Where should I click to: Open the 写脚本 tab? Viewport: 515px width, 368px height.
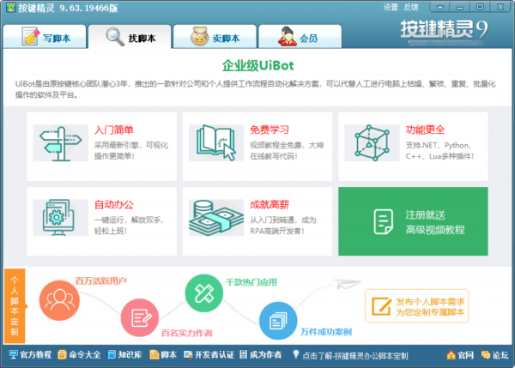point(45,37)
